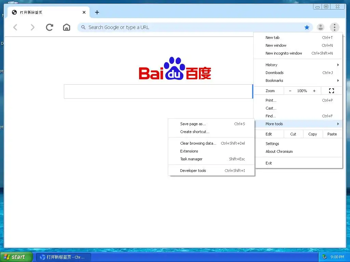Open Downloads from the menu

click(x=298, y=73)
